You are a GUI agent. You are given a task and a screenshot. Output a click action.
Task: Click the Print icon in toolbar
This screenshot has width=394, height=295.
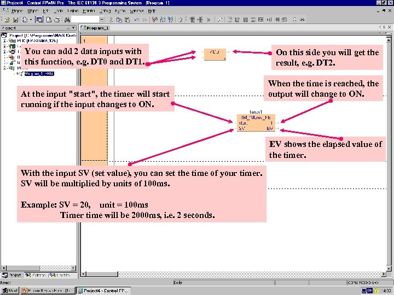(57, 20)
